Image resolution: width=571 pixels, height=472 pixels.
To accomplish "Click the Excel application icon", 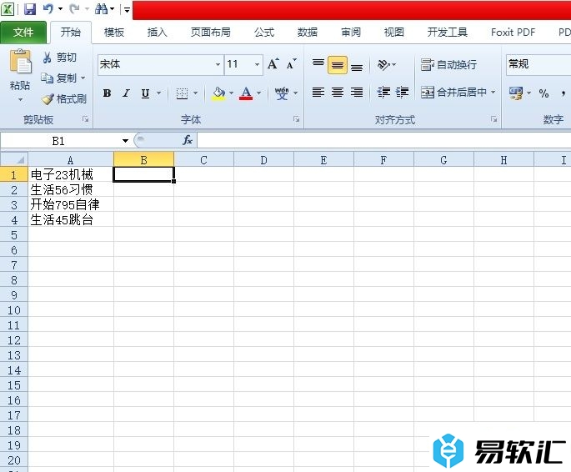I will pyautogui.click(x=8, y=8).
